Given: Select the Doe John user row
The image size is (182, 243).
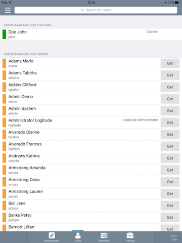Looking at the screenshot, I should [91, 34].
